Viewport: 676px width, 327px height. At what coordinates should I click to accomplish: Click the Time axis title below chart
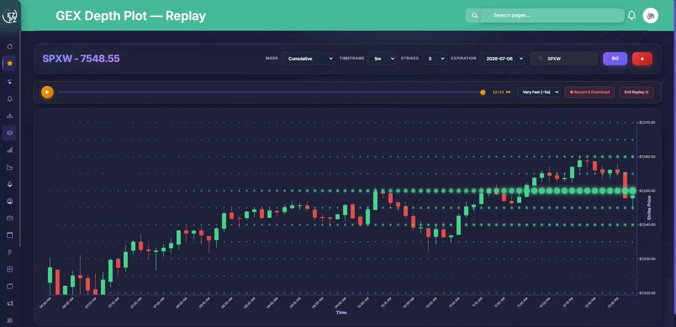(x=341, y=312)
